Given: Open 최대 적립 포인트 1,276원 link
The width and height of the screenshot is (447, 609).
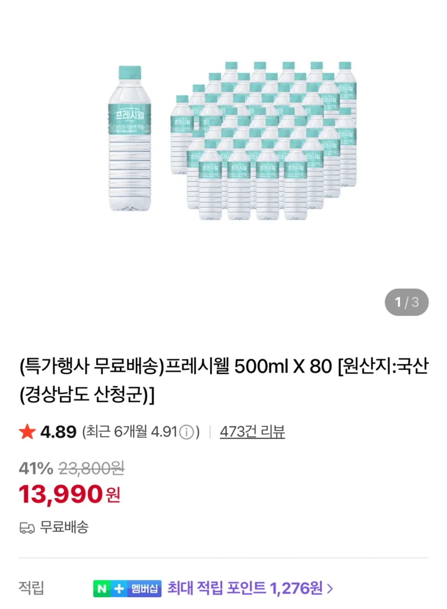Looking at the screenshot, I should 245,589.
